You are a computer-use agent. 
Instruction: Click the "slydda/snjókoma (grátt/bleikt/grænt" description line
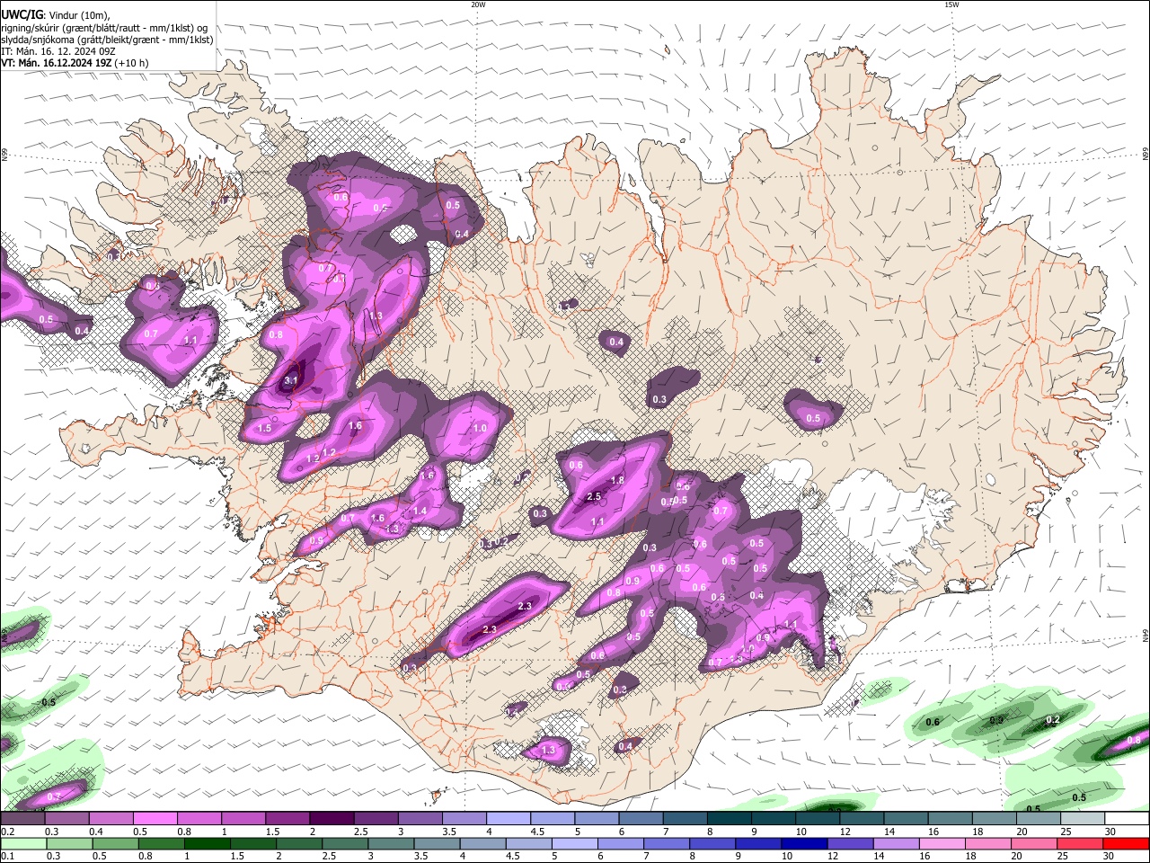107,40
